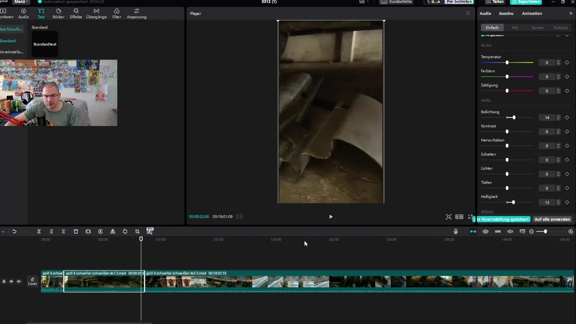Open the Audio media tab
This screenshot has height=324, width=576.
pyautogui.click(x=23, y=13)
